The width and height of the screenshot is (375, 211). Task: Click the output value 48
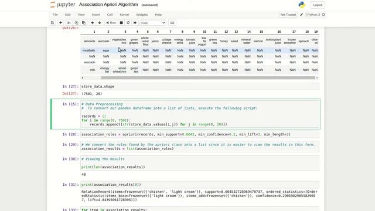(83, 175)
